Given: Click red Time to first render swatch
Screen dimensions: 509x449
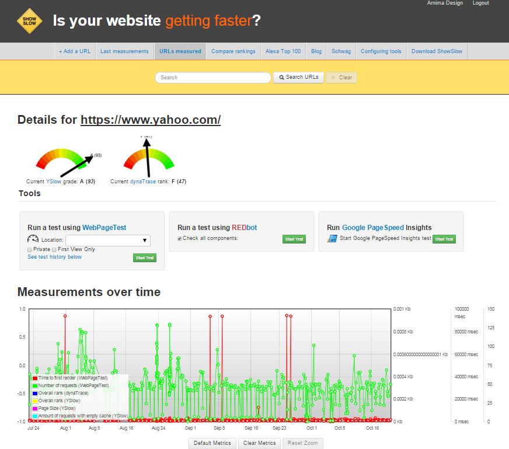Looking at the screenshot, I should pos(35,378).
